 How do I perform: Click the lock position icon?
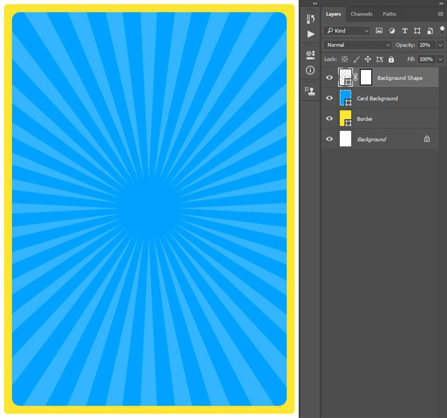(x=368, y=59)
